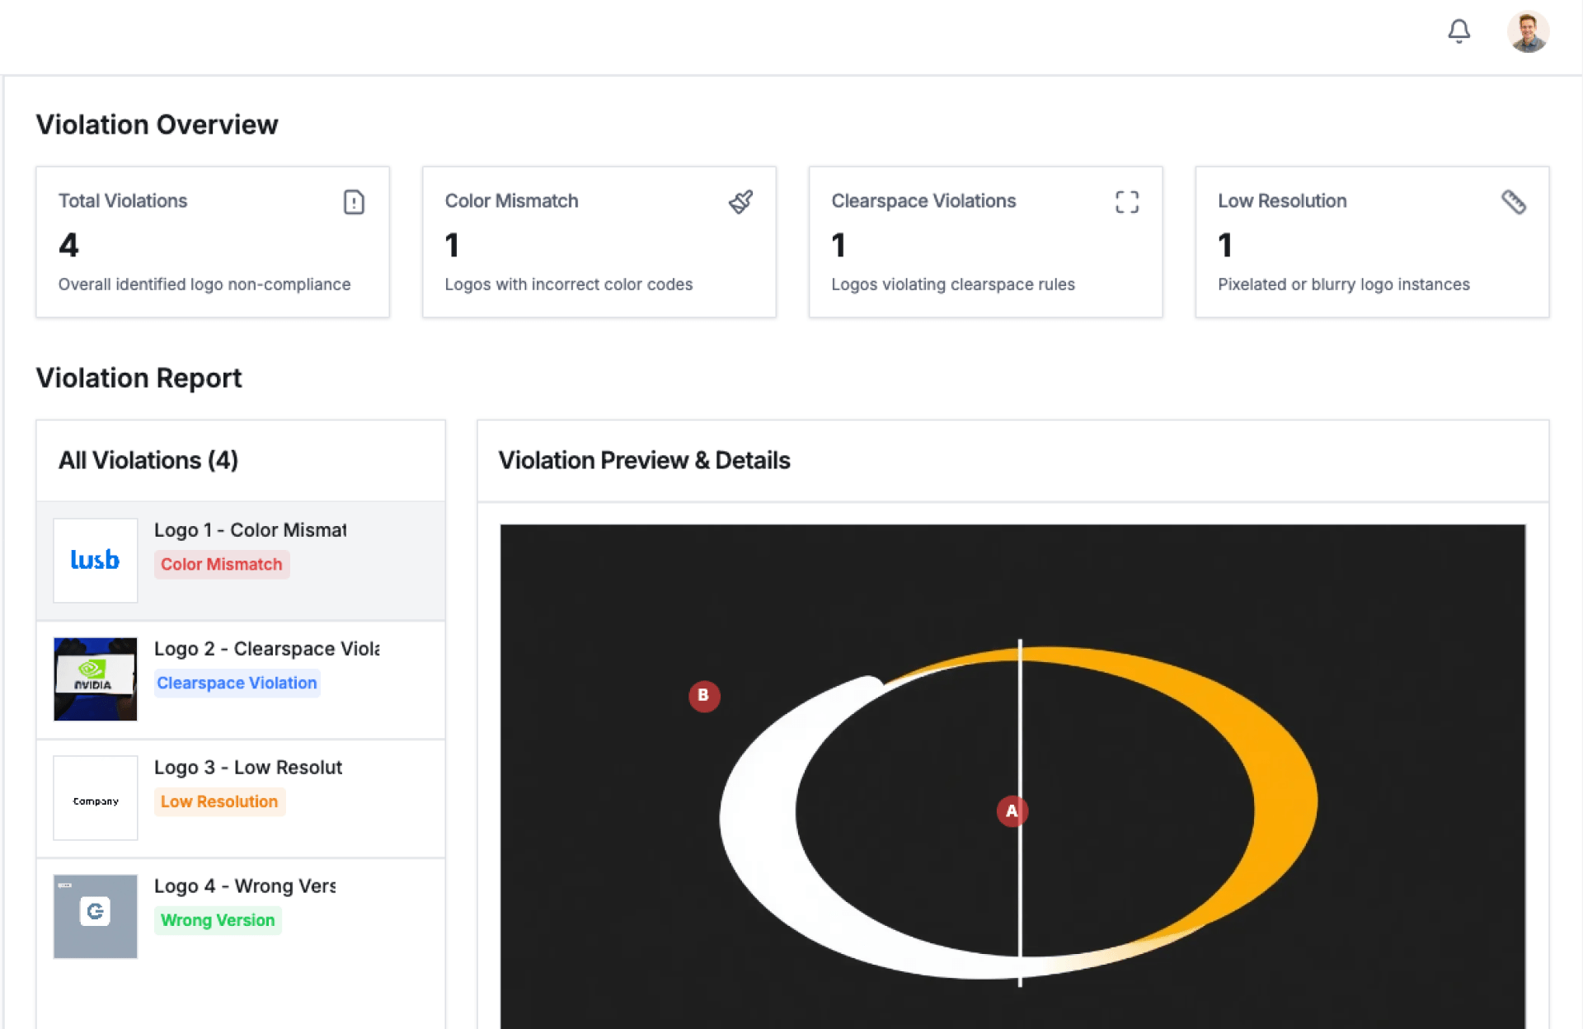Open the Clearspace Violations summary card
1583x1029 pixels.
[x=985, y=242]
